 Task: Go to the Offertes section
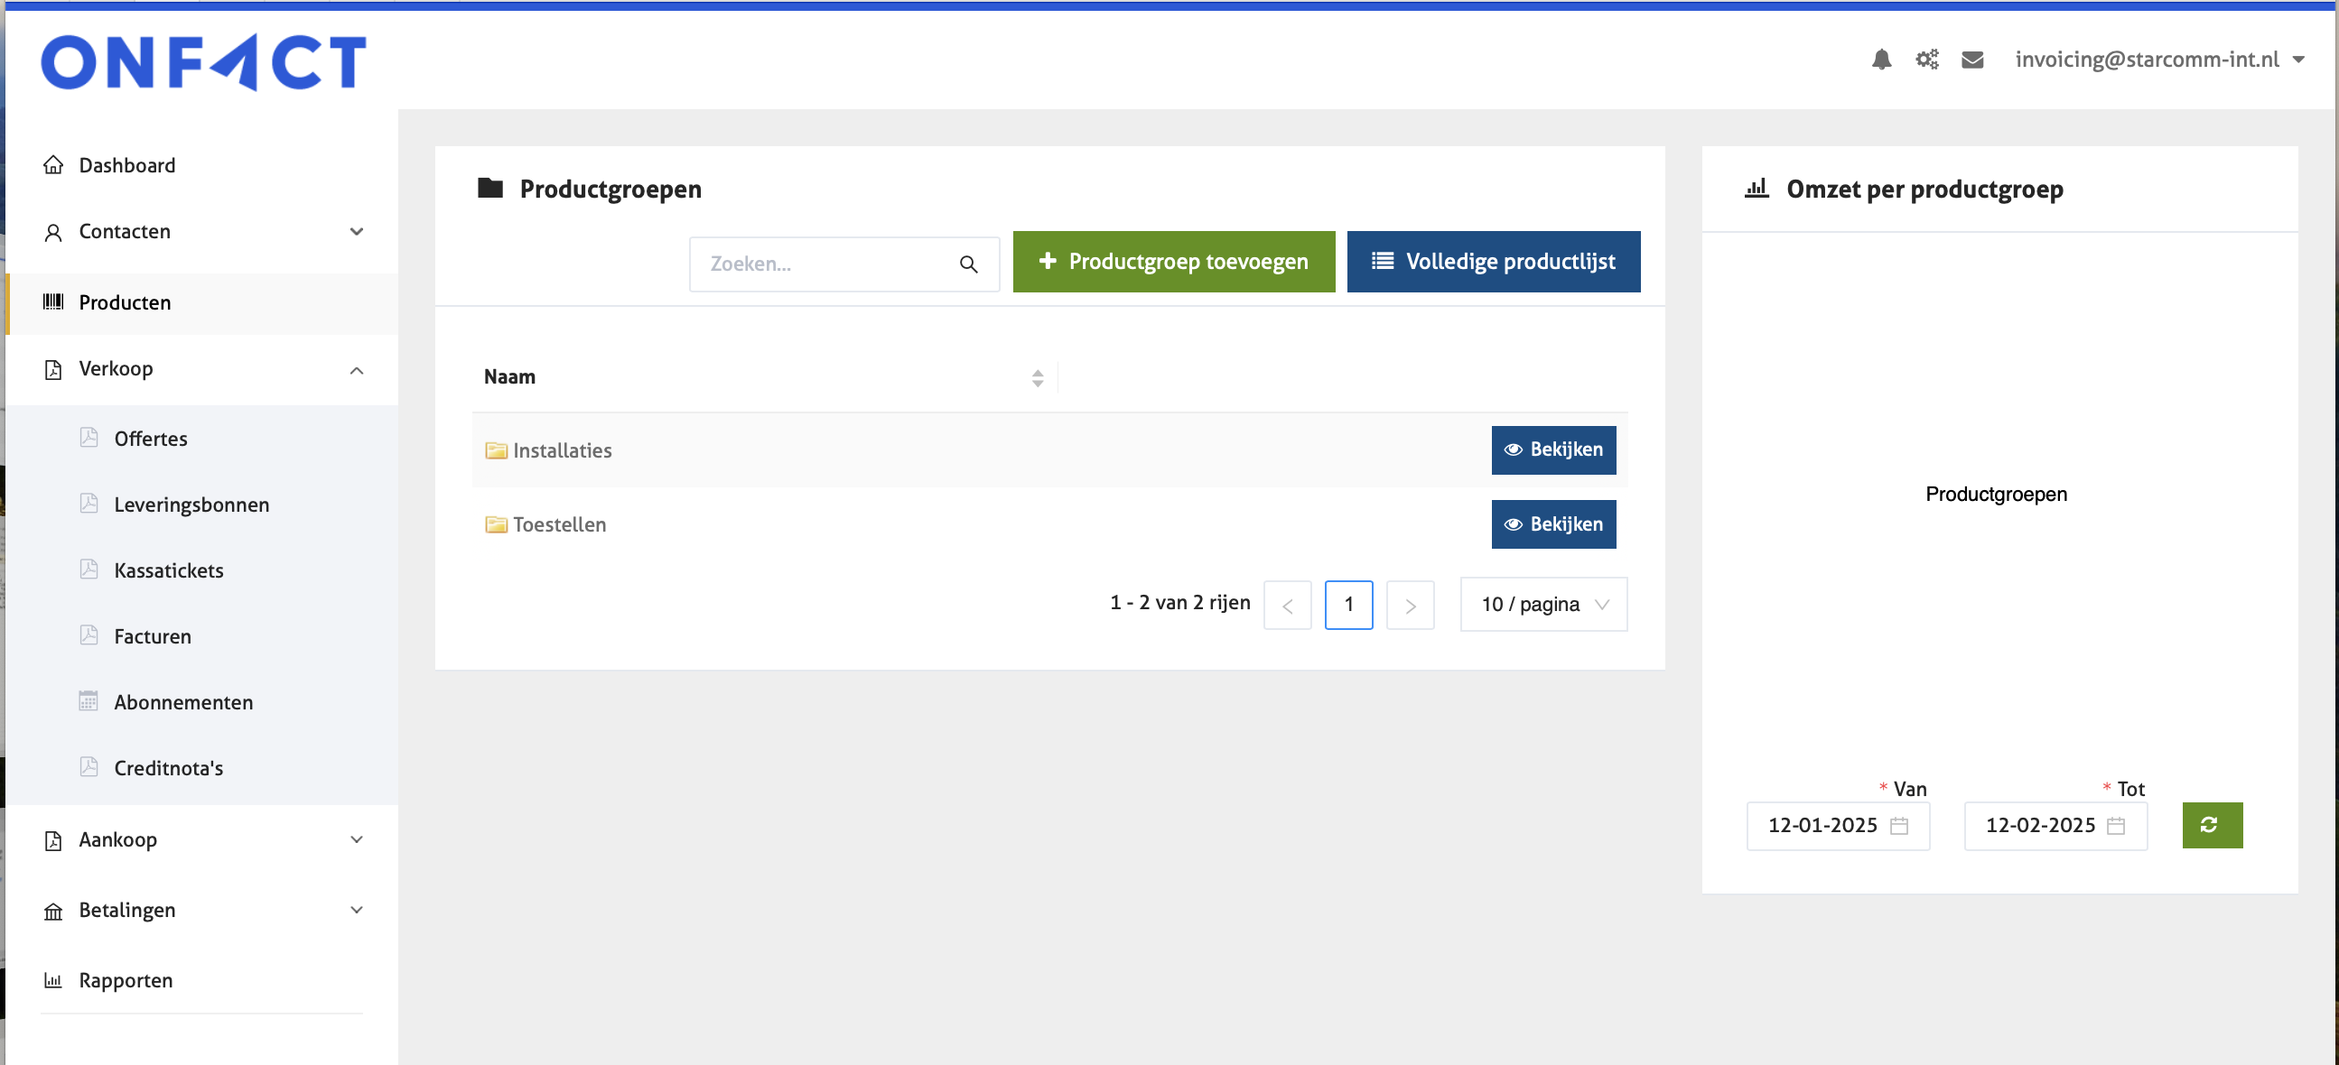pyautogui.click(x=151, y=439)
